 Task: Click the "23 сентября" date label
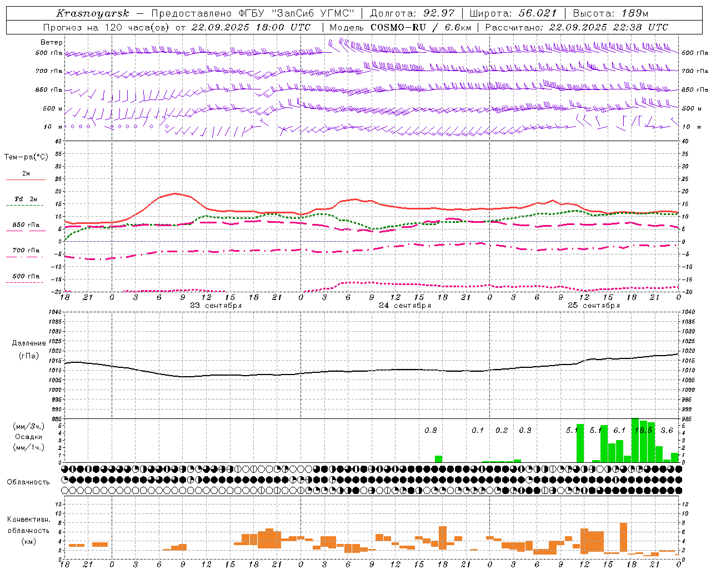coord(216,306)
